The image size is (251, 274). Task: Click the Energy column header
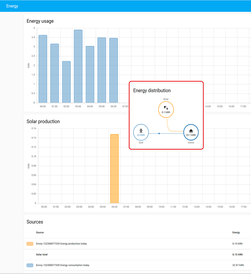point(236,232)
